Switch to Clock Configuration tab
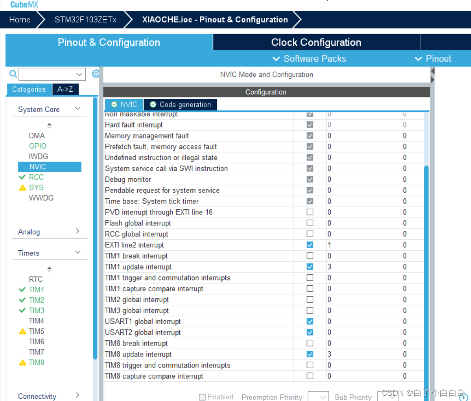Viewport: 471px width, 401px height. coord(316,42)
